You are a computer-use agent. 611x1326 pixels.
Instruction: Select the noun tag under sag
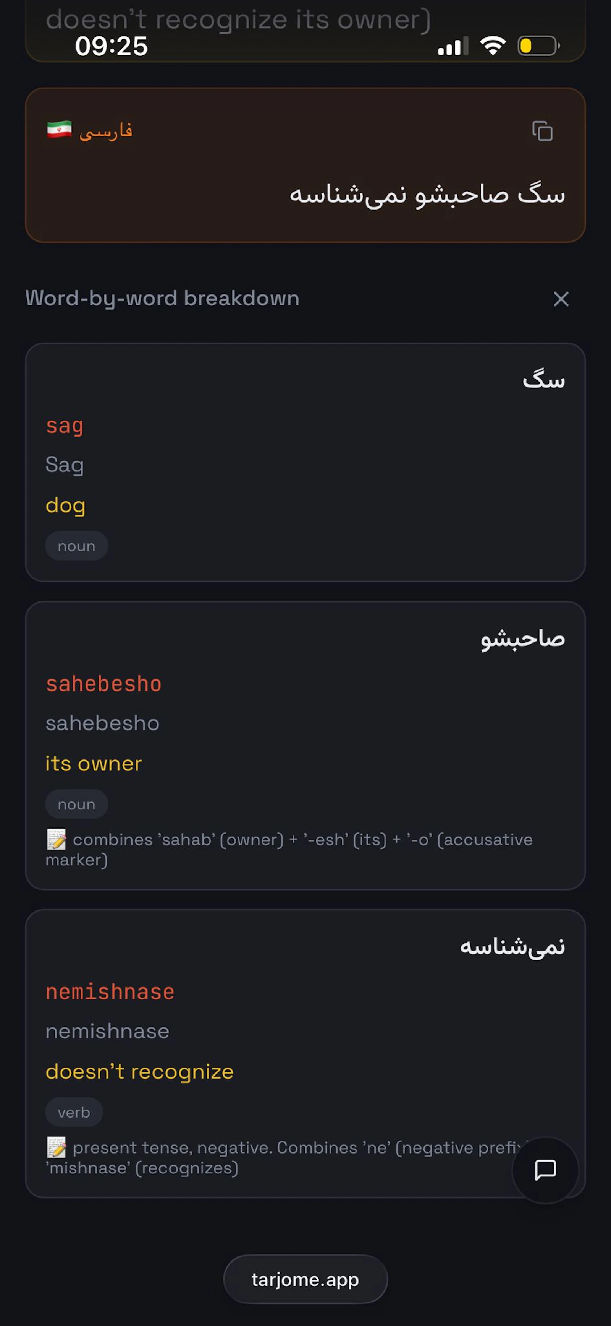tap(76, 546)
